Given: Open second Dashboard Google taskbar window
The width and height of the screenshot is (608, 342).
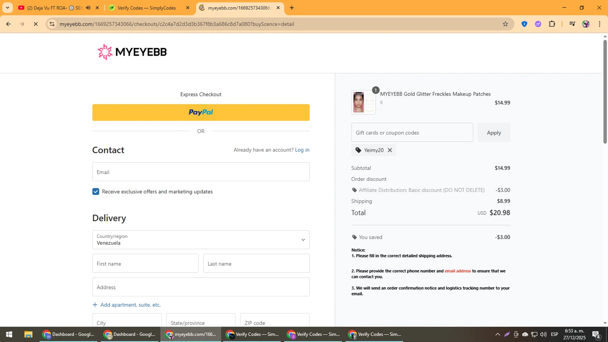Looking at the screenshot, I should 130,334.
